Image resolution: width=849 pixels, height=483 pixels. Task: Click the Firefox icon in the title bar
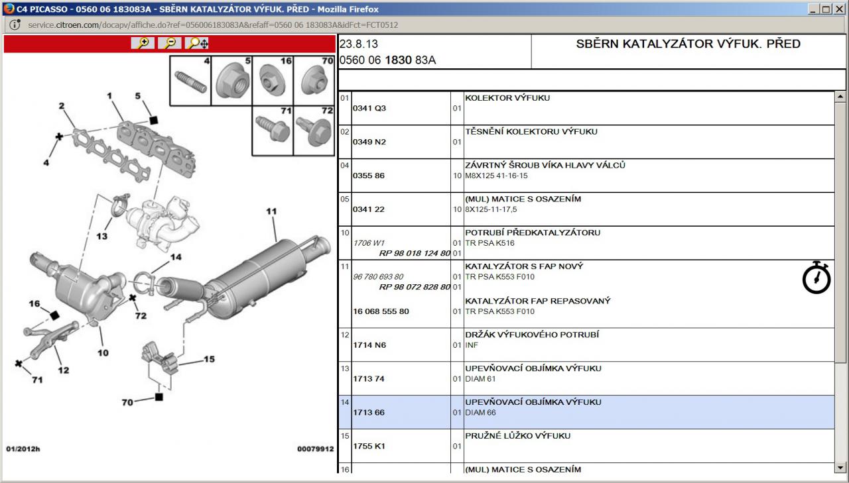pyautogui.click(x=8, y=9)
